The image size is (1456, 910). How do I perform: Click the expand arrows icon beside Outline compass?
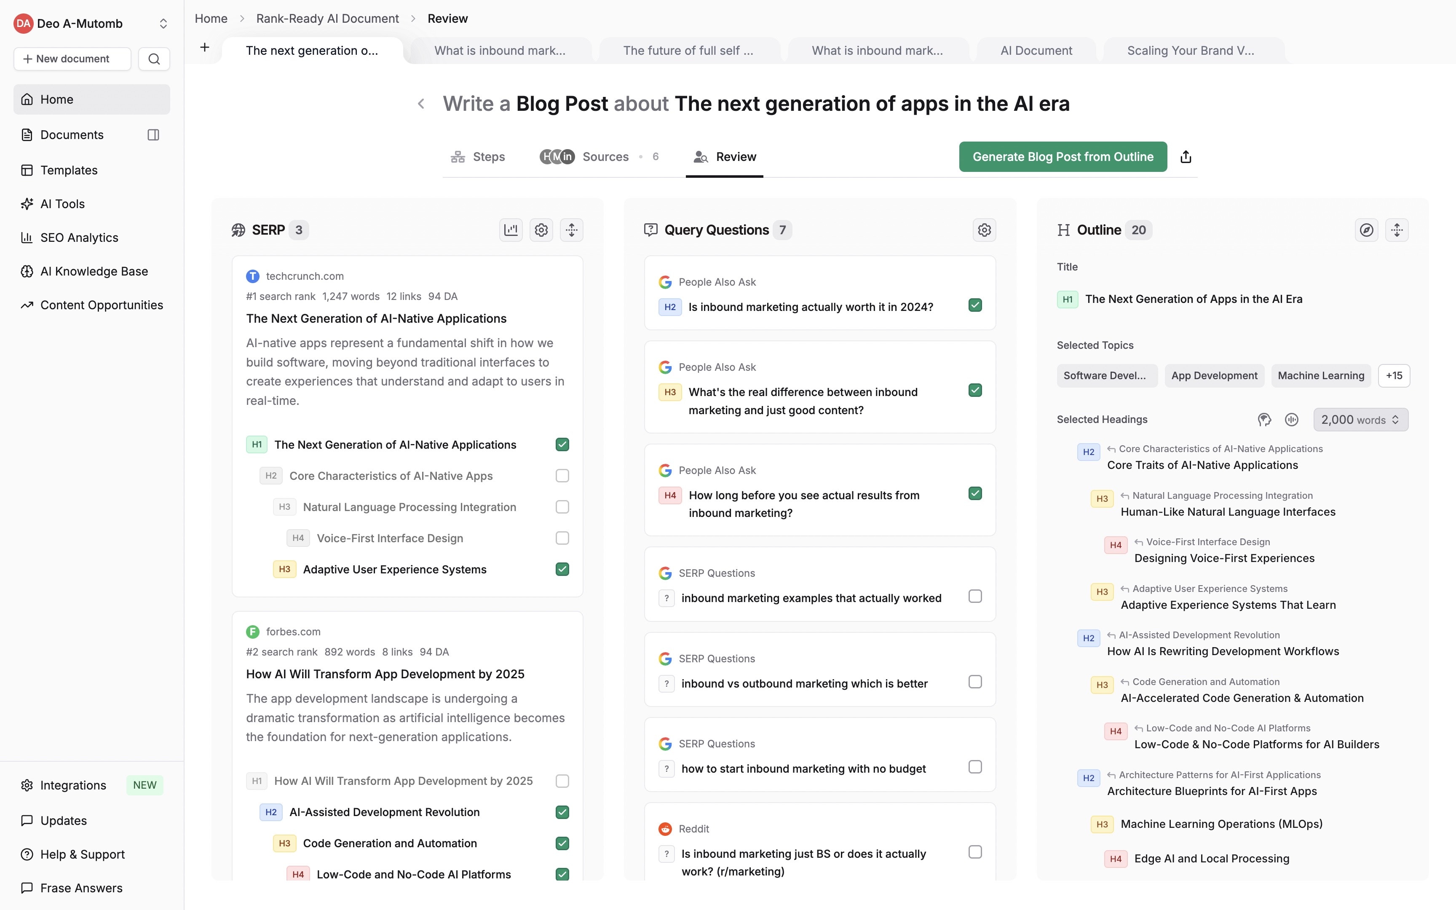click(x=1397, y=229)
